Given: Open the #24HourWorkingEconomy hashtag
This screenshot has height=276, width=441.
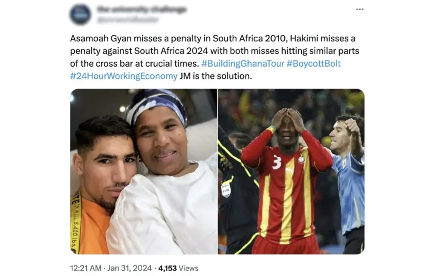Looking at the screenshot, I should click(x=124, y=76).
